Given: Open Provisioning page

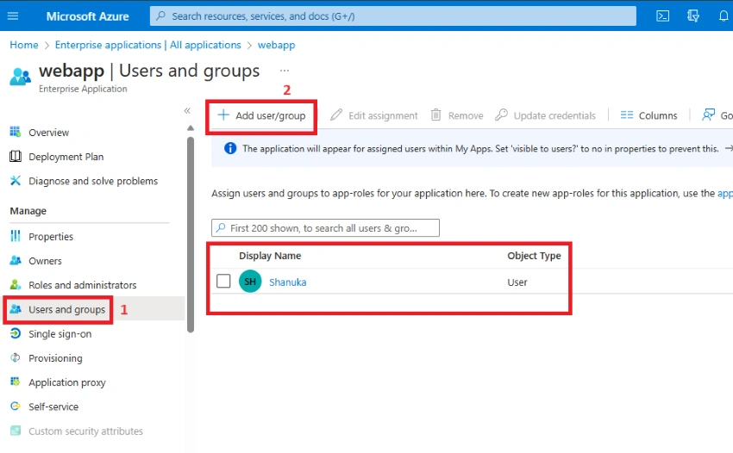Looking at the screenshot, I should (55, 358).
